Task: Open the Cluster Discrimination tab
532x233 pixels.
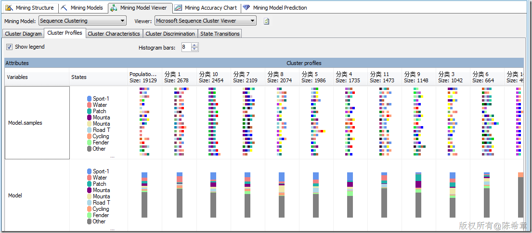Action: (x=170, y=34)
